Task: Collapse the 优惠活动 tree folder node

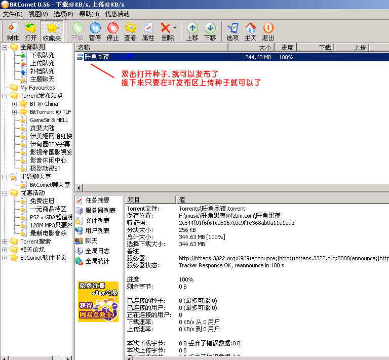Action: (x=5, y=193)
